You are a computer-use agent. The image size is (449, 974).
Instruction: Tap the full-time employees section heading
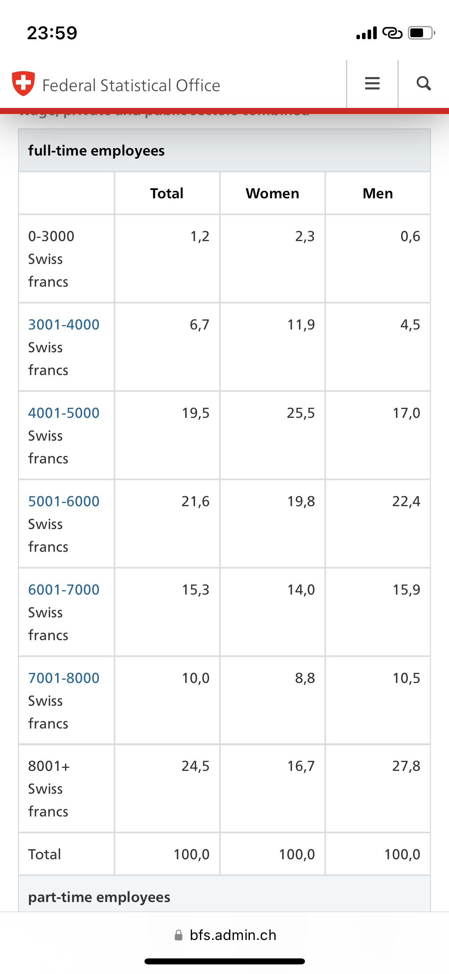click(x=96, y=151)
